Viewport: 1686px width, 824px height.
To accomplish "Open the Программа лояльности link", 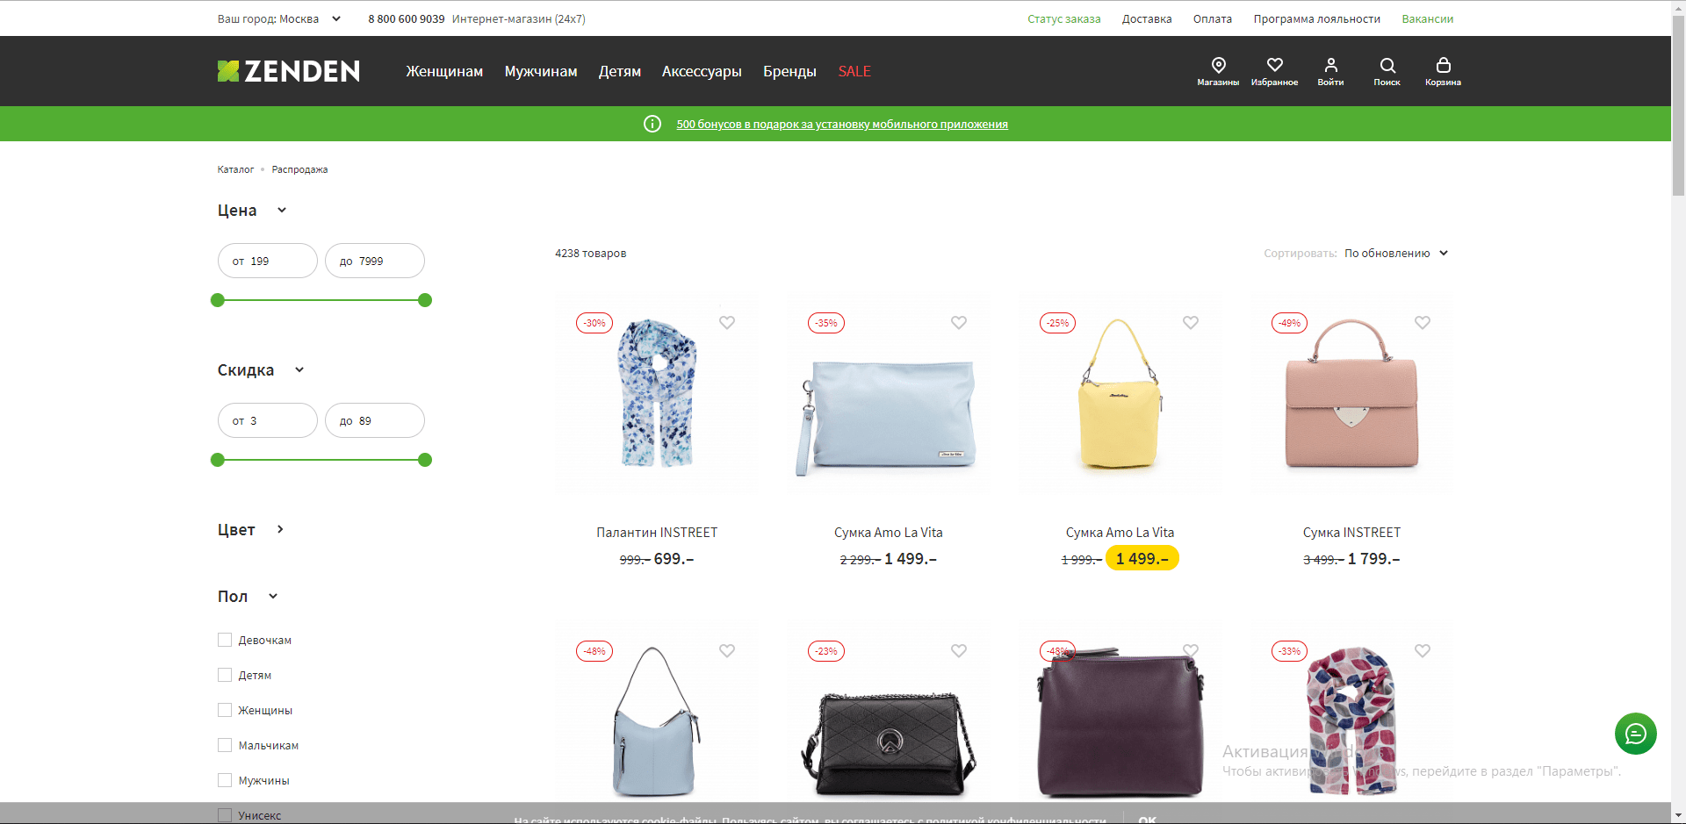I will click(x=1317, y=18).
